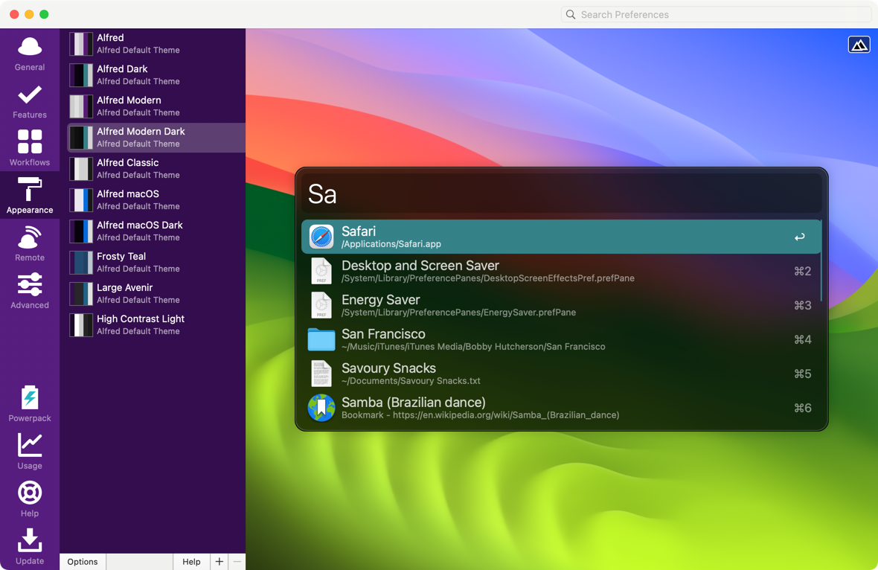
Task: Click the Help button below theme list
Action: [191, 562]
